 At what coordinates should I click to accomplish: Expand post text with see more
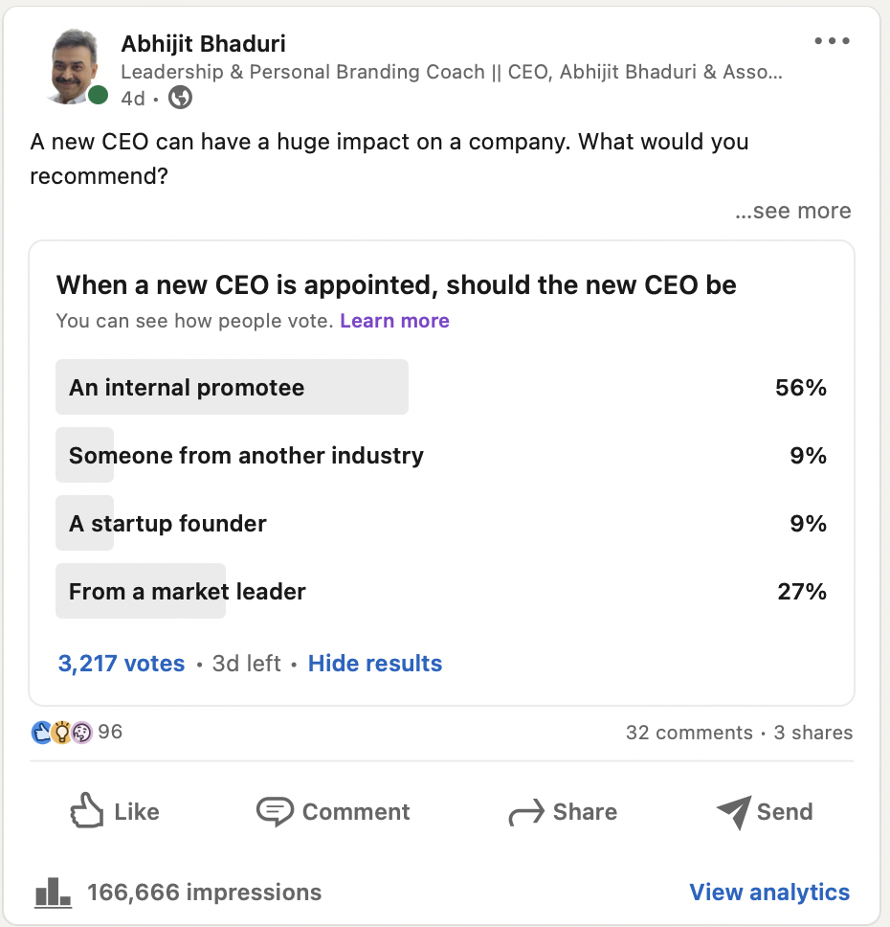click(x=792, y=211)
